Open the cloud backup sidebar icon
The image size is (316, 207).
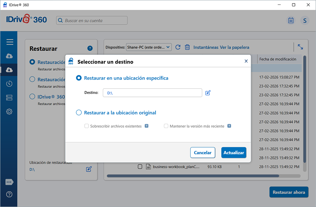[9, 56]
